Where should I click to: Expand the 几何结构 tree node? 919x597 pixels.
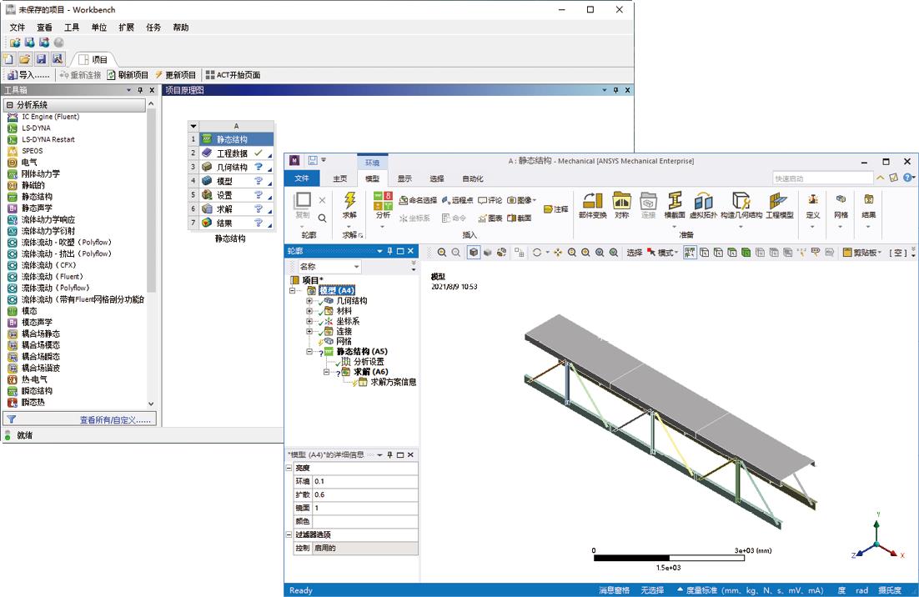tap(309, 300)
